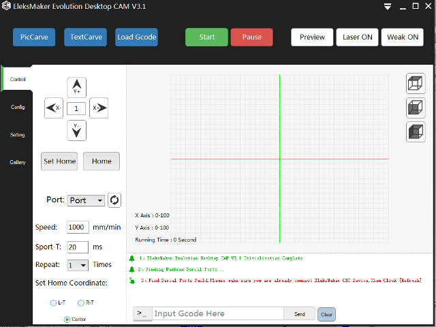
Task: Jog the laser in Y- direction
Action: pos(76,130)
